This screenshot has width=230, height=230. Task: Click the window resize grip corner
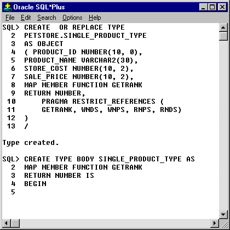click(223, 223)
